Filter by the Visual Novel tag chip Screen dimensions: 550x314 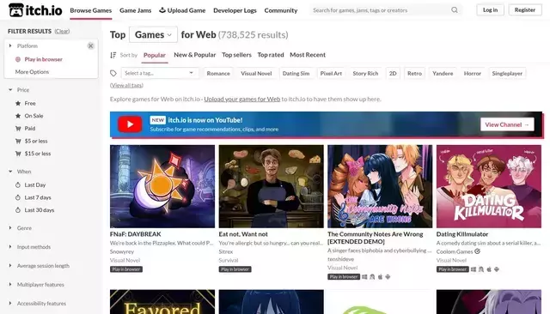point(256,73)
